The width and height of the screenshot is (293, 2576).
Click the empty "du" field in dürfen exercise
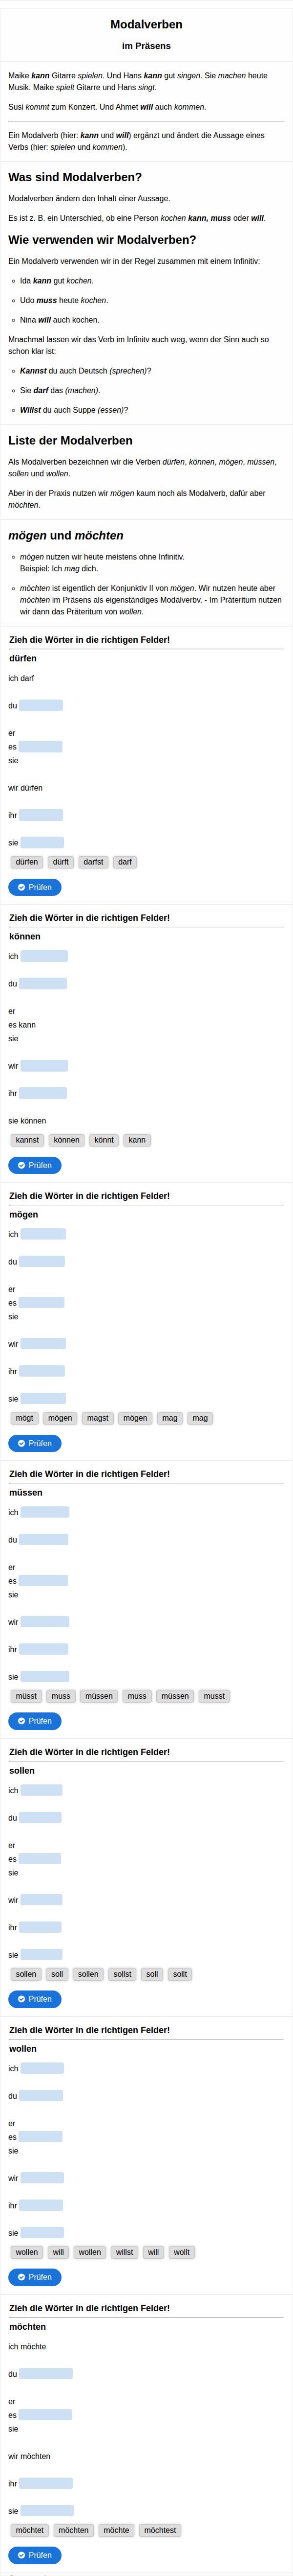[41, 705]
